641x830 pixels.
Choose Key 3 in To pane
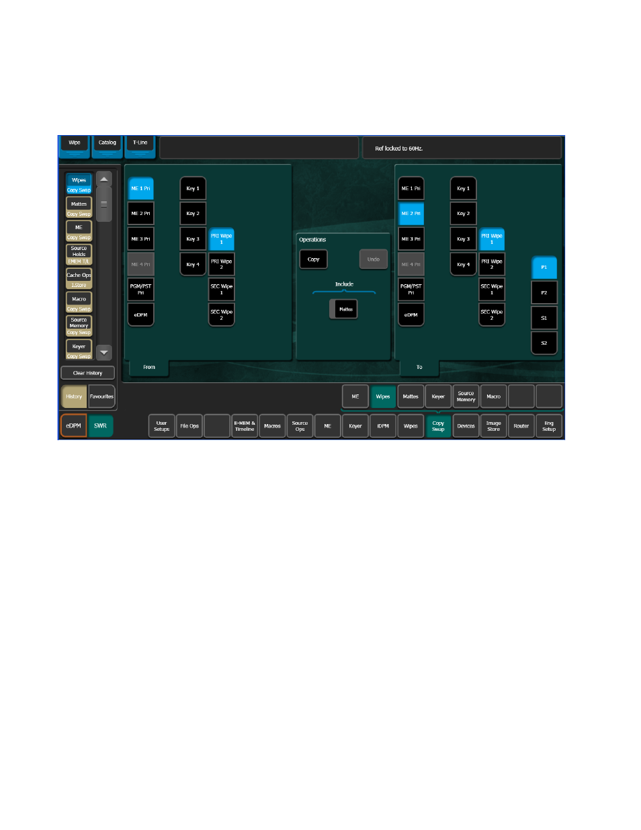coord(463,239)
